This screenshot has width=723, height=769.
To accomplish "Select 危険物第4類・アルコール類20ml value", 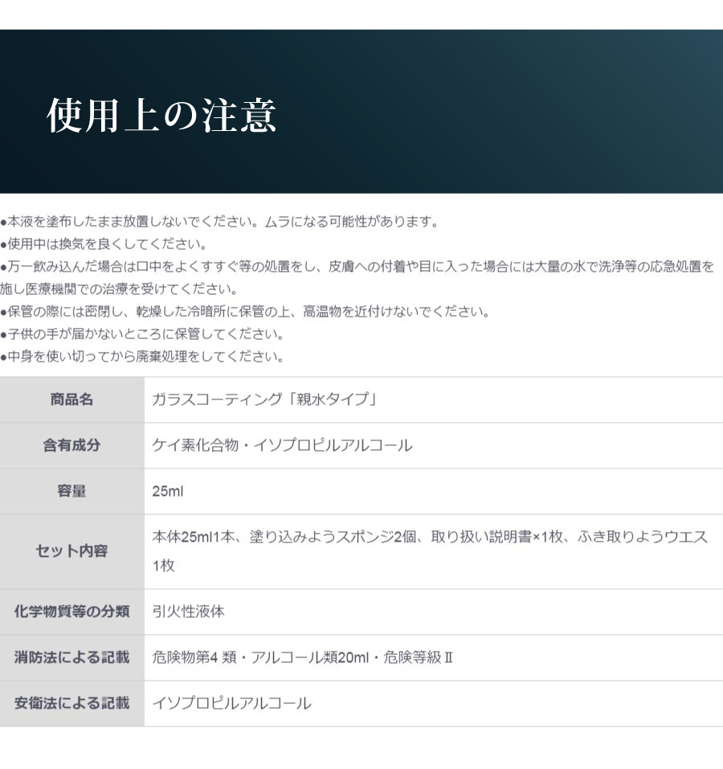I will point(302,657).
